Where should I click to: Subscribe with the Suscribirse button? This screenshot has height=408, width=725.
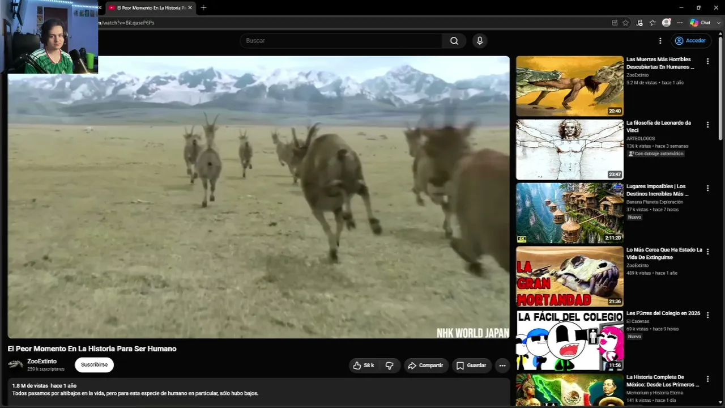coord(94,365)
